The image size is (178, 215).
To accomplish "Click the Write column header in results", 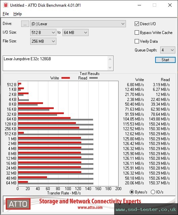I will (x=140, y=80).
